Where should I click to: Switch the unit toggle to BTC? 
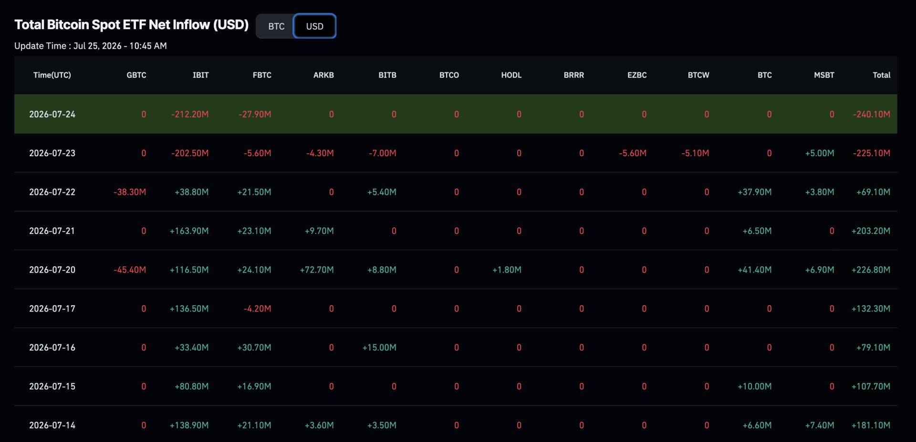276,26
